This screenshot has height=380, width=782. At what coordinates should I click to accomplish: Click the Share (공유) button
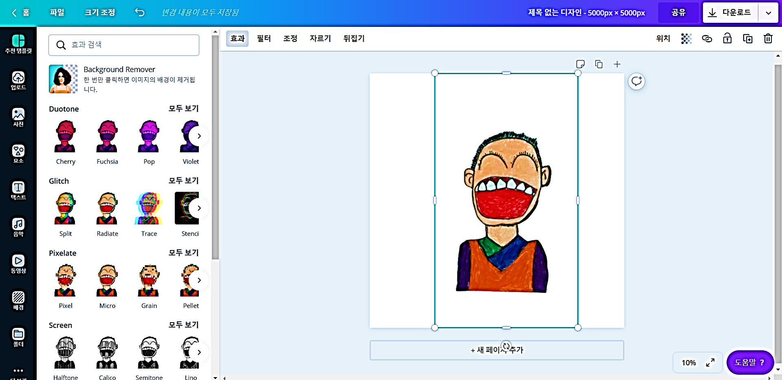click(679, 13)
